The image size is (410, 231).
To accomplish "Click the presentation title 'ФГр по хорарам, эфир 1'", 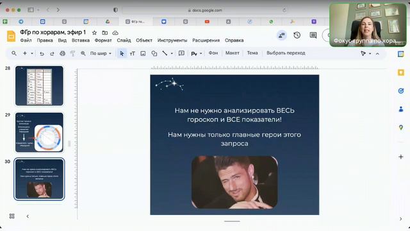I will pyautogui.click(x=53, y=32).
